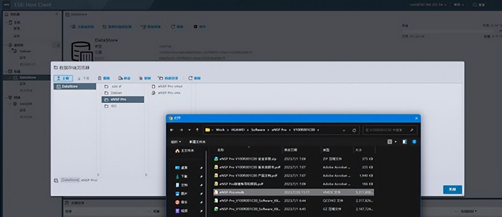
Task: Click V100R001C00 in file dialog breadcrumb
Action: click(x=304, y=130)
